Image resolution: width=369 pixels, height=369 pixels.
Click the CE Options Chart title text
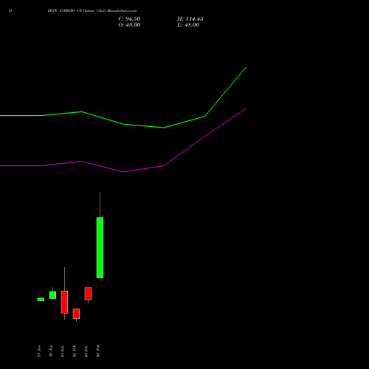92,10
